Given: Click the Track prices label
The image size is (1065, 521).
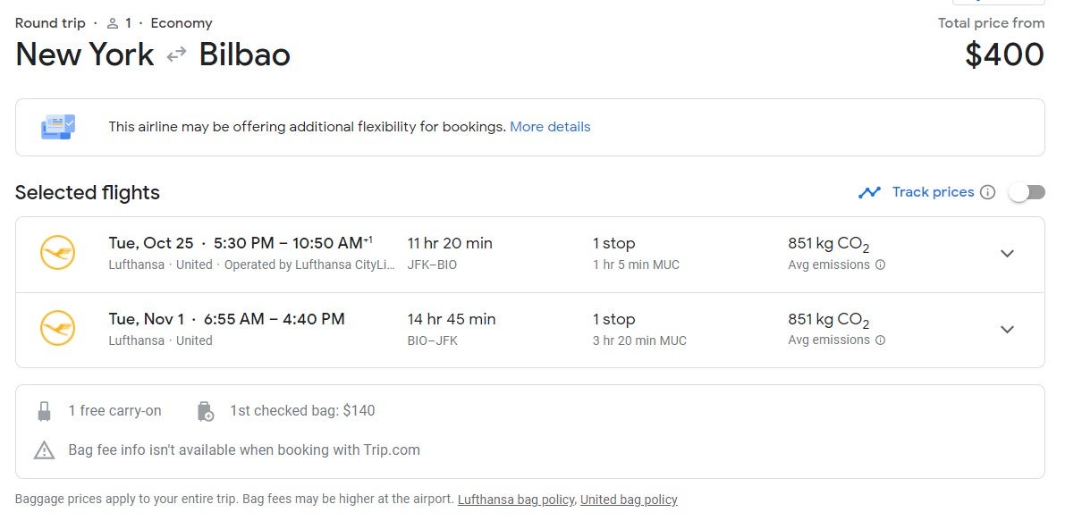Looking at the screenshot, I should (933, 192).
